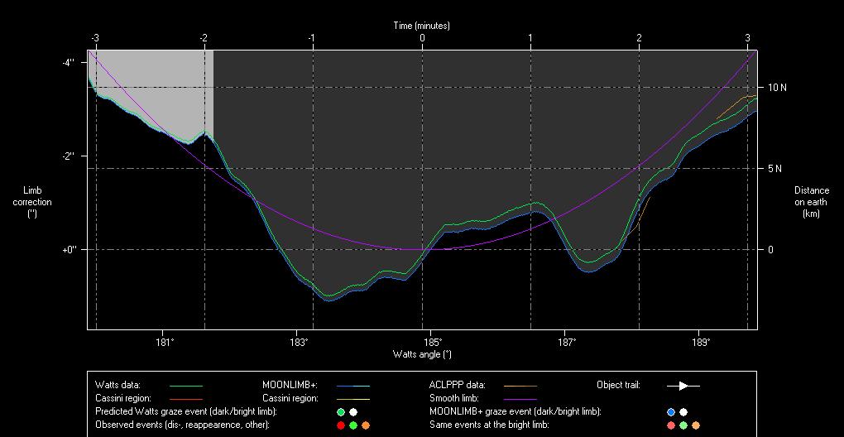Click the blue MOONLIMB+ graze event dot

[x=671, y=411]
